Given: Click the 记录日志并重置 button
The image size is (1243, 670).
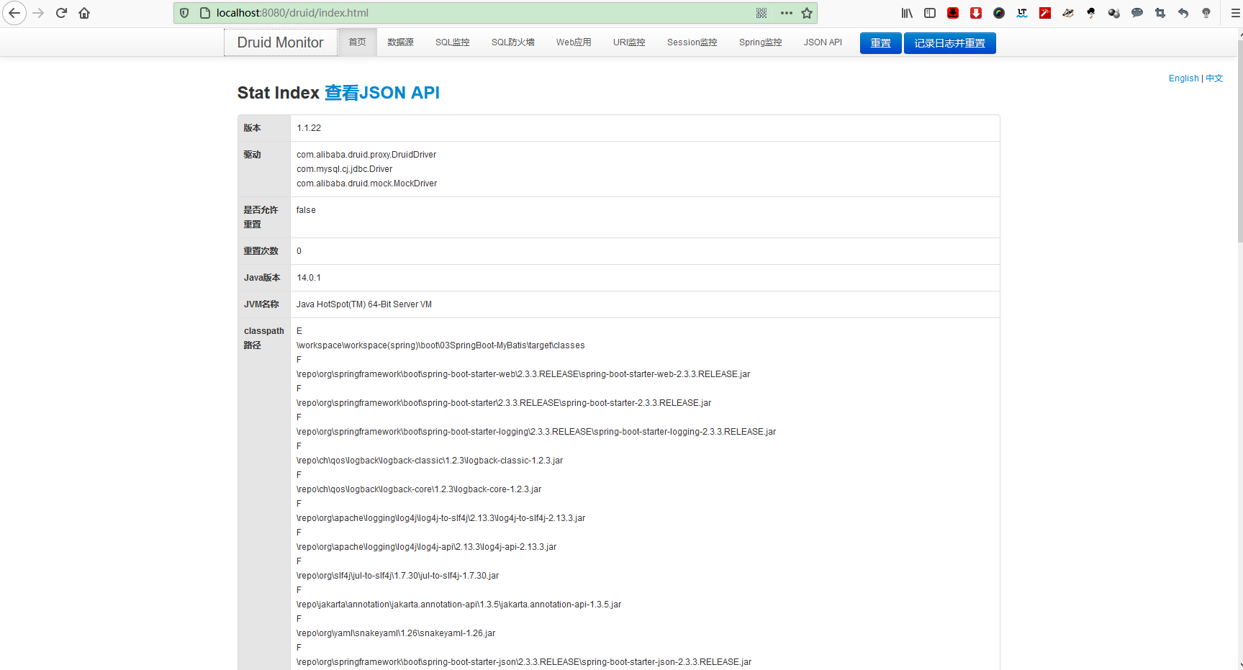Looking at the screenshot, I should (949, 43).
